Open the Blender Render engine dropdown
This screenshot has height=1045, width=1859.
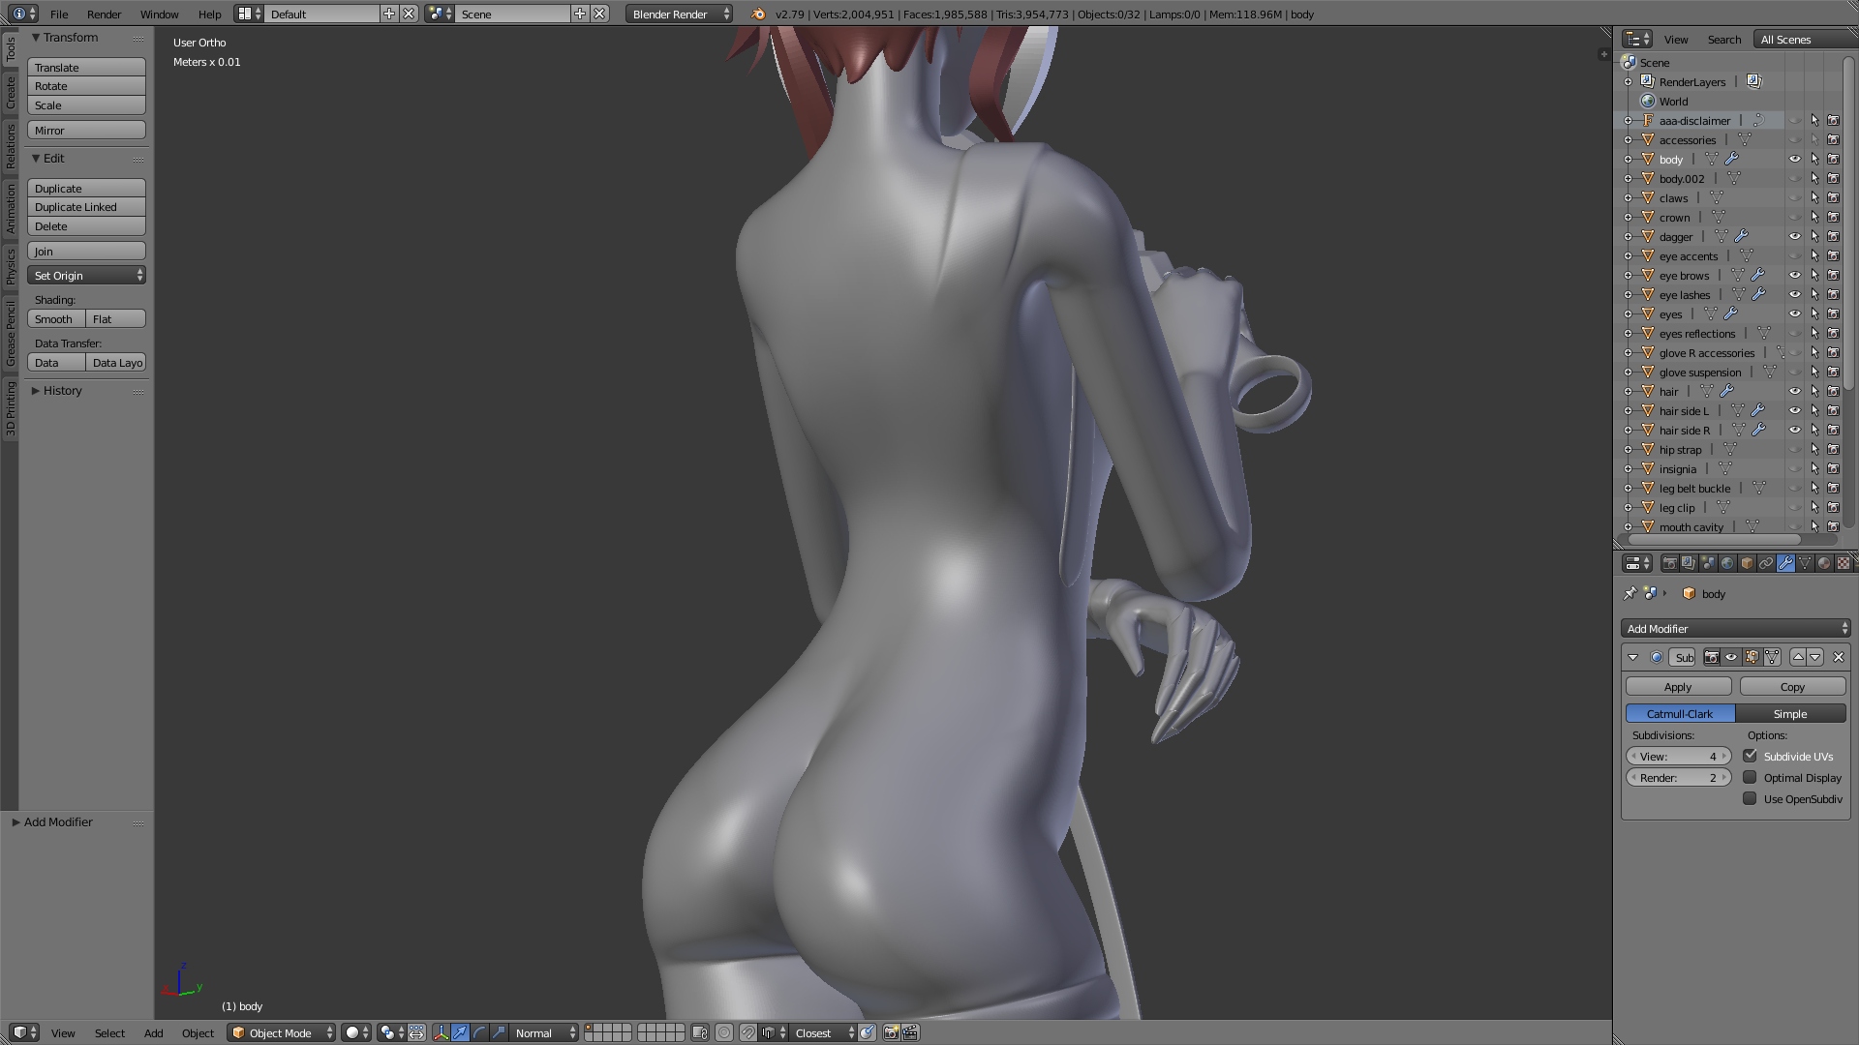pyautogui.click(x=679, y=14)
